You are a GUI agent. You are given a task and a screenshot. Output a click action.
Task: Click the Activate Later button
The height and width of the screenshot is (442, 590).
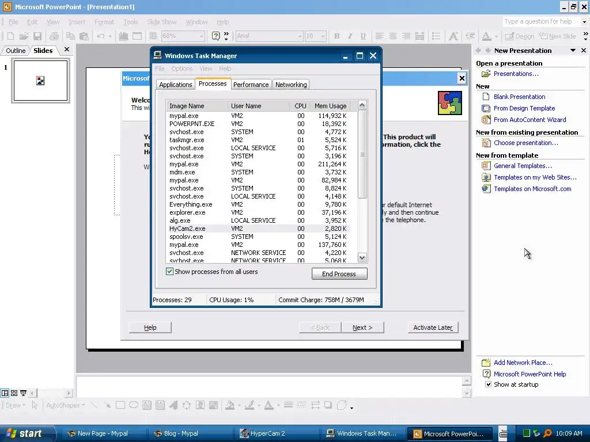tap(433, 327)
